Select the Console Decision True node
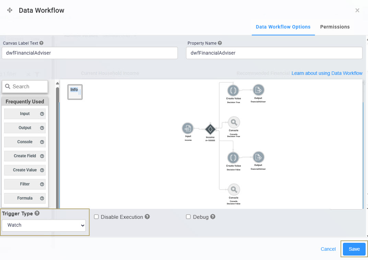This screenshot has height=260, width=368. pyautogui.click(x=234, y=122)
